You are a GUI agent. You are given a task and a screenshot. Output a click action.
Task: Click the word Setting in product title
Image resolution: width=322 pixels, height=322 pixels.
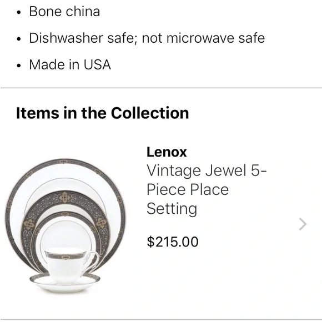172,209
